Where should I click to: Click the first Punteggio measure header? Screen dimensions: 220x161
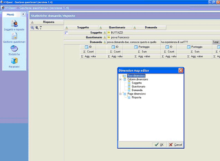tap(142, 47)
